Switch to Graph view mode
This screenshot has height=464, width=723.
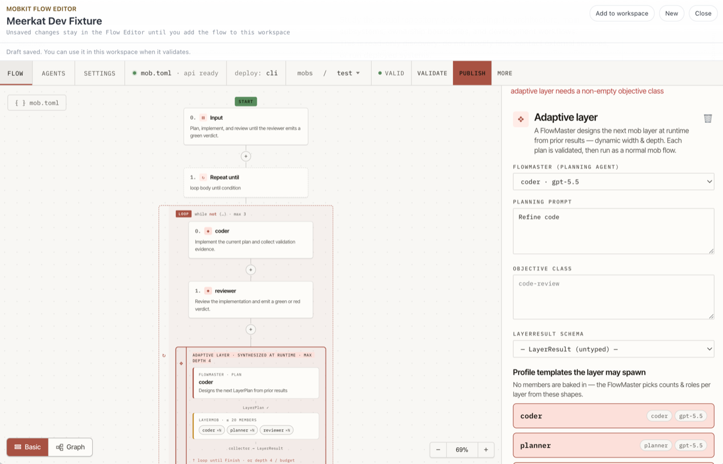click(x=70, y=447)
